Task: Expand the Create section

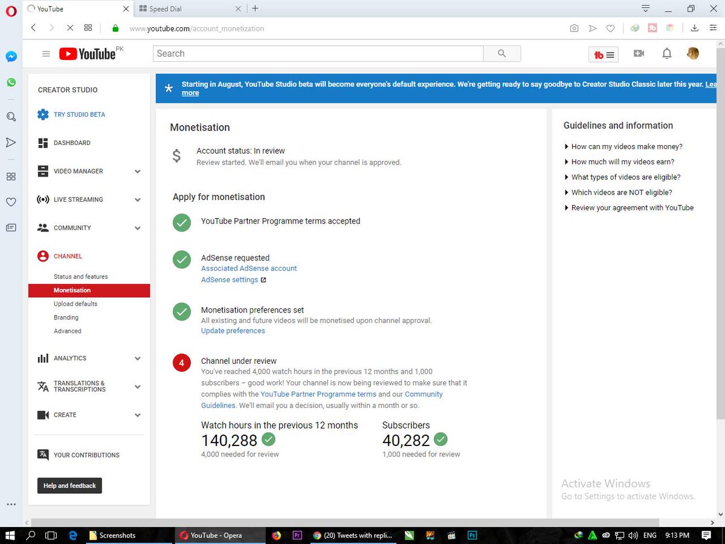Action: pyautogui.click(x=138, y=415)
